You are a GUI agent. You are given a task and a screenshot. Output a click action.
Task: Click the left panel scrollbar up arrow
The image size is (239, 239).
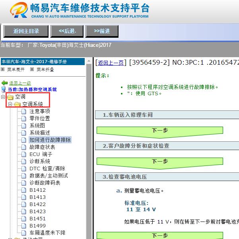pyautogui.click(x=89, y=61)
